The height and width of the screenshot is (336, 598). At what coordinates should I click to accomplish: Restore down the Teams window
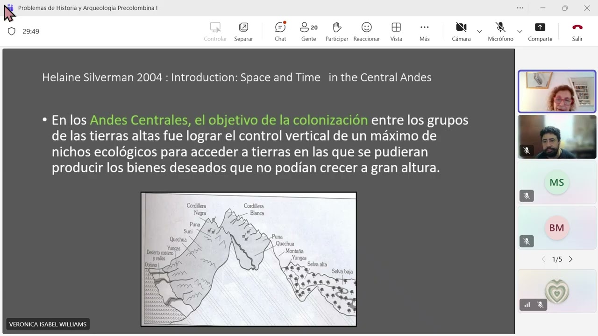(x=565, y=8)
